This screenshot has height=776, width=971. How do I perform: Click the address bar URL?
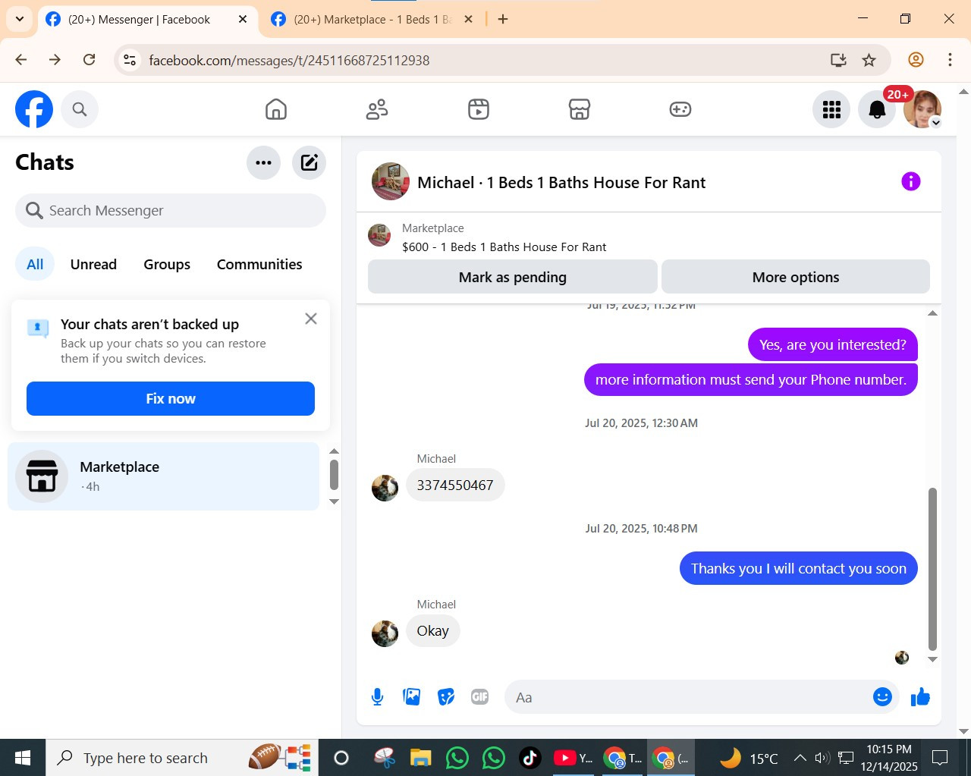[289, 60]
